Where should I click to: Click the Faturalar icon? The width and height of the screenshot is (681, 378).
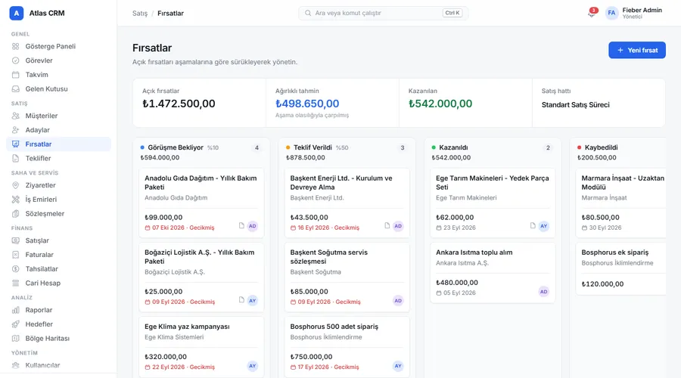pos(16,255)
